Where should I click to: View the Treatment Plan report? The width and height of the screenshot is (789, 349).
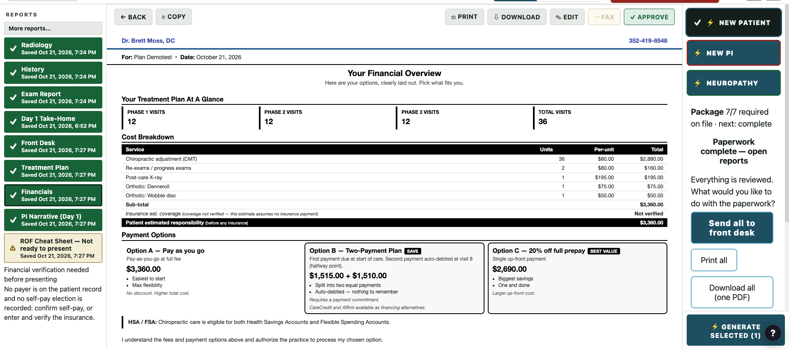53,171
